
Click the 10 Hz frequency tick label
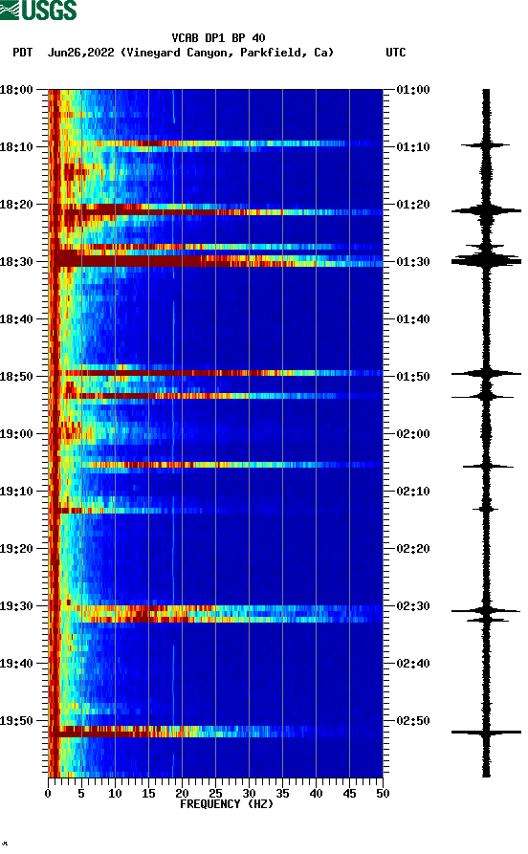[115, 794]
